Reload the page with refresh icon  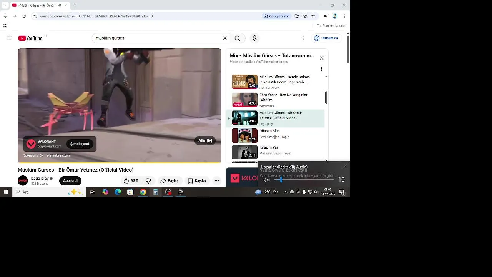coord(24,16)
